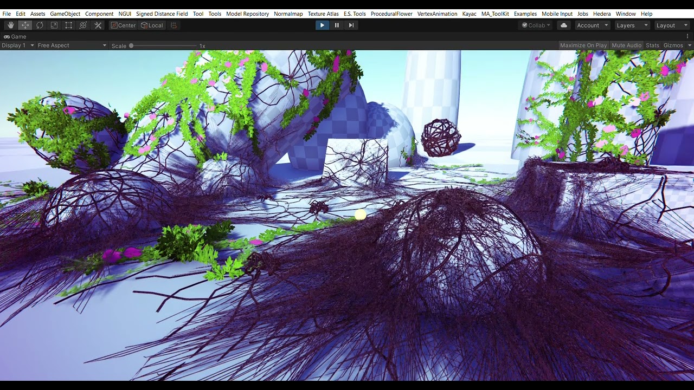This screenshot has width=694, height=390.
Task: Open the Help menu
Action: click(x=647, y=14)
